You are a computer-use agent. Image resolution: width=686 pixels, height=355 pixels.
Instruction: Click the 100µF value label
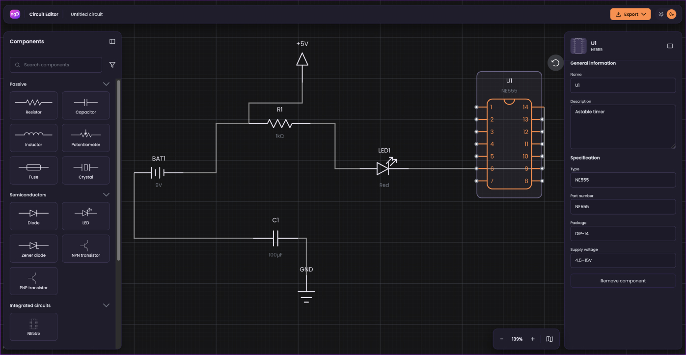275,255
